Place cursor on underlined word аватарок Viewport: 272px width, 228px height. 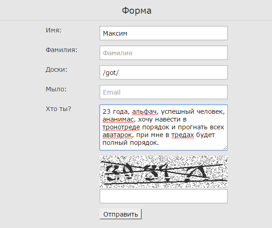point(117,135)
